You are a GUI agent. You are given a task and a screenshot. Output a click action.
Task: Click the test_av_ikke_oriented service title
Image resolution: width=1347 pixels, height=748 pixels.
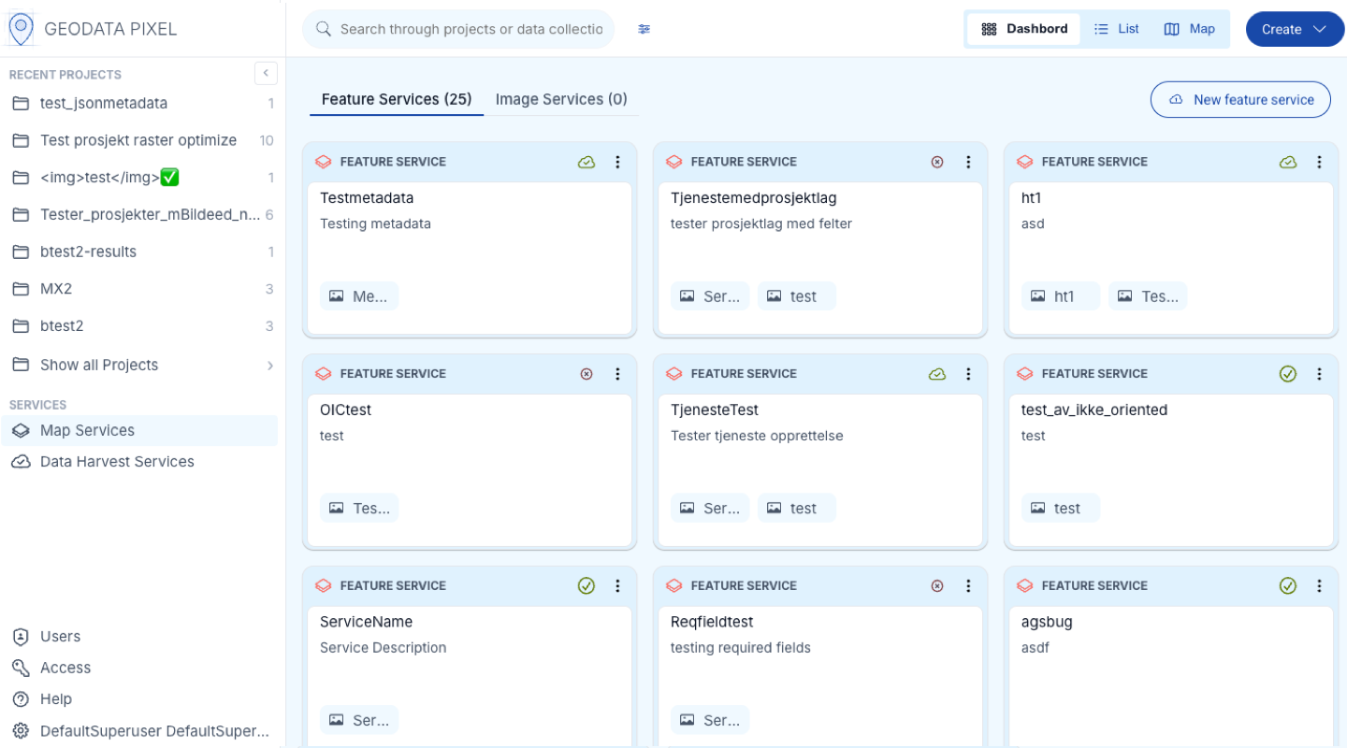[x=1094, y=410]
